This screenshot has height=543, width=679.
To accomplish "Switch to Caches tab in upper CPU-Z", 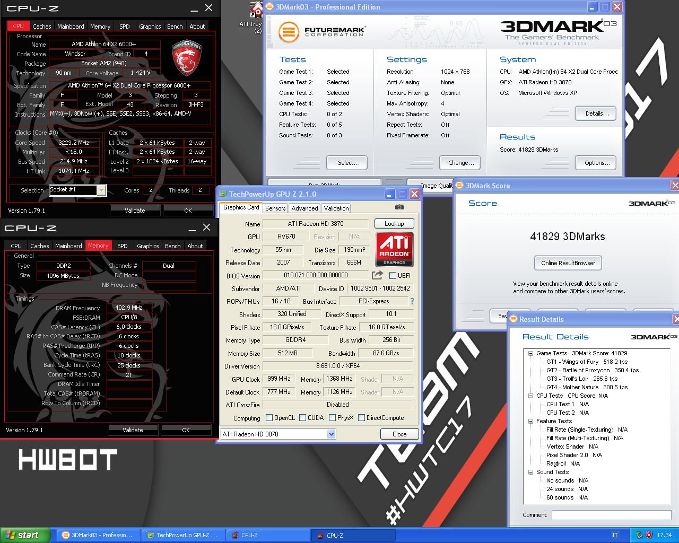I will click(x=42, y=26).
